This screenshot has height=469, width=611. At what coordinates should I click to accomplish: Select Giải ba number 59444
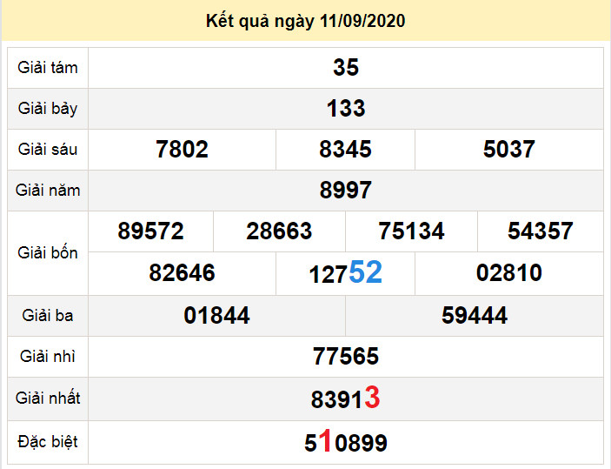click(475, 315)
